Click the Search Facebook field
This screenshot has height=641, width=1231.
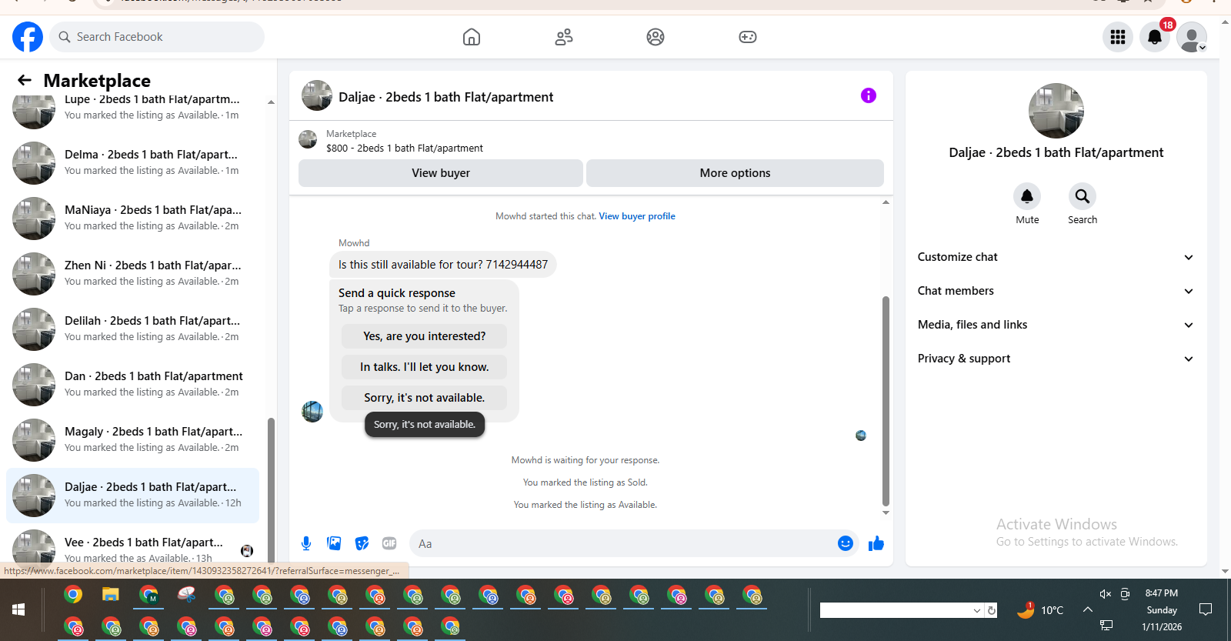tap(157, 37)
